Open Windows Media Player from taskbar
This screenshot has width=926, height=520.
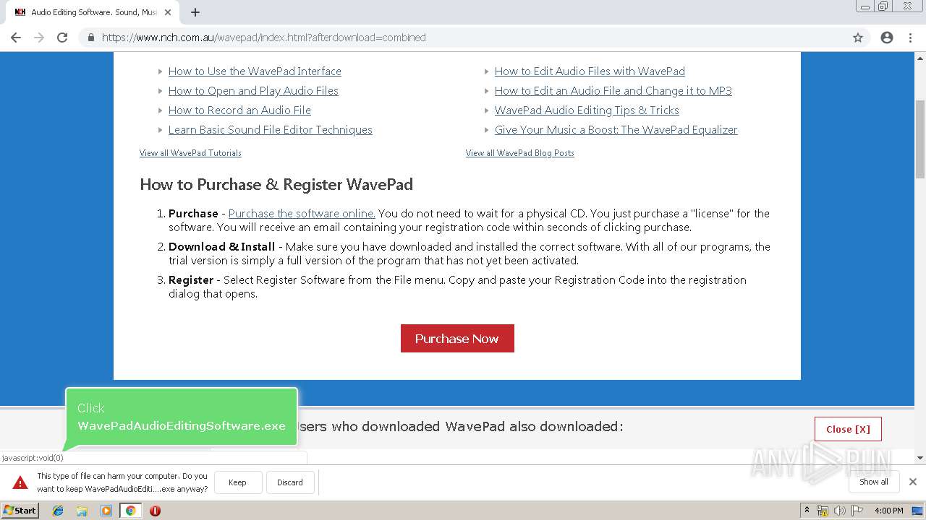106,511
